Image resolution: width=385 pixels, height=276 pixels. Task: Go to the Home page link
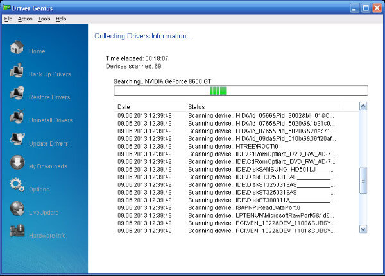point(37,51)
